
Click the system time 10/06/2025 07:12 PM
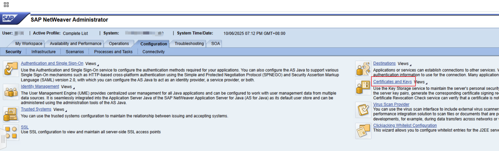pos(254,33)
